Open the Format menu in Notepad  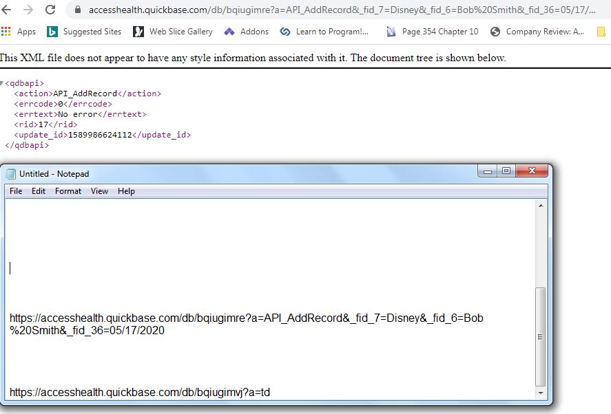coord(68,191)
